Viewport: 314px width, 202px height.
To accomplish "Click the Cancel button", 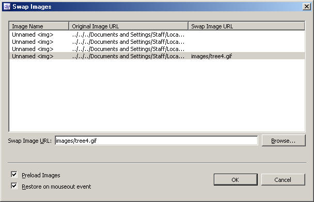I will tap(283, 180).
